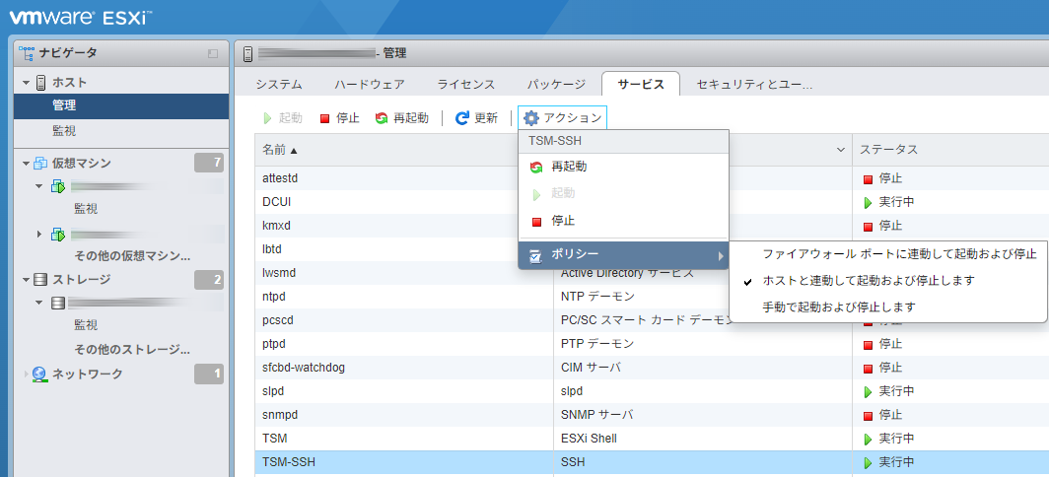Click the ESXi Shell description cell
Screen dimensions: 1049x477
(589, 439)
